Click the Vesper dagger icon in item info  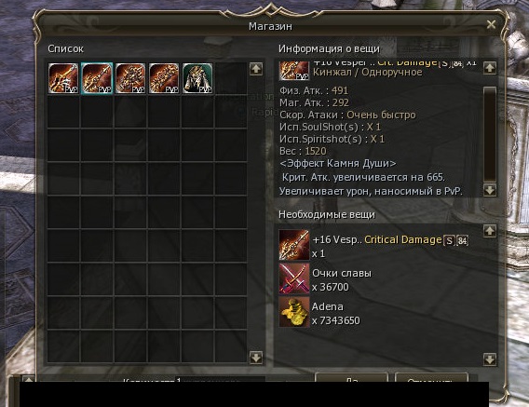(294, 71)
